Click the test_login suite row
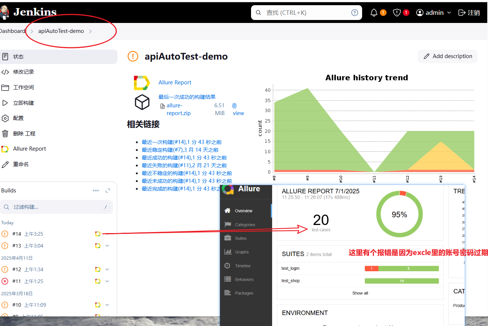Image resolution: width=488 pixels, height=326 pixels. (360, 268)
